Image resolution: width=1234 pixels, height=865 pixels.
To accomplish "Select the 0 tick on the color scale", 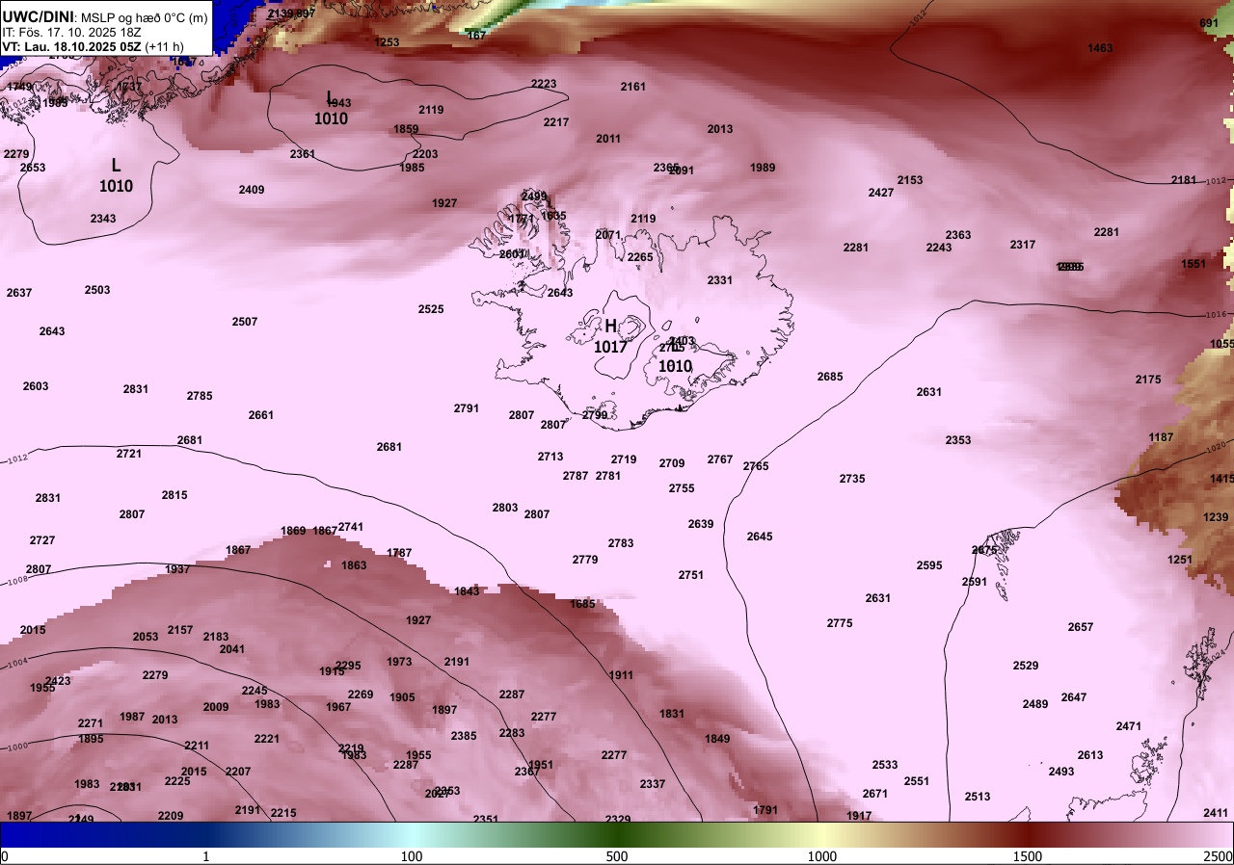I will pos(5,856).
